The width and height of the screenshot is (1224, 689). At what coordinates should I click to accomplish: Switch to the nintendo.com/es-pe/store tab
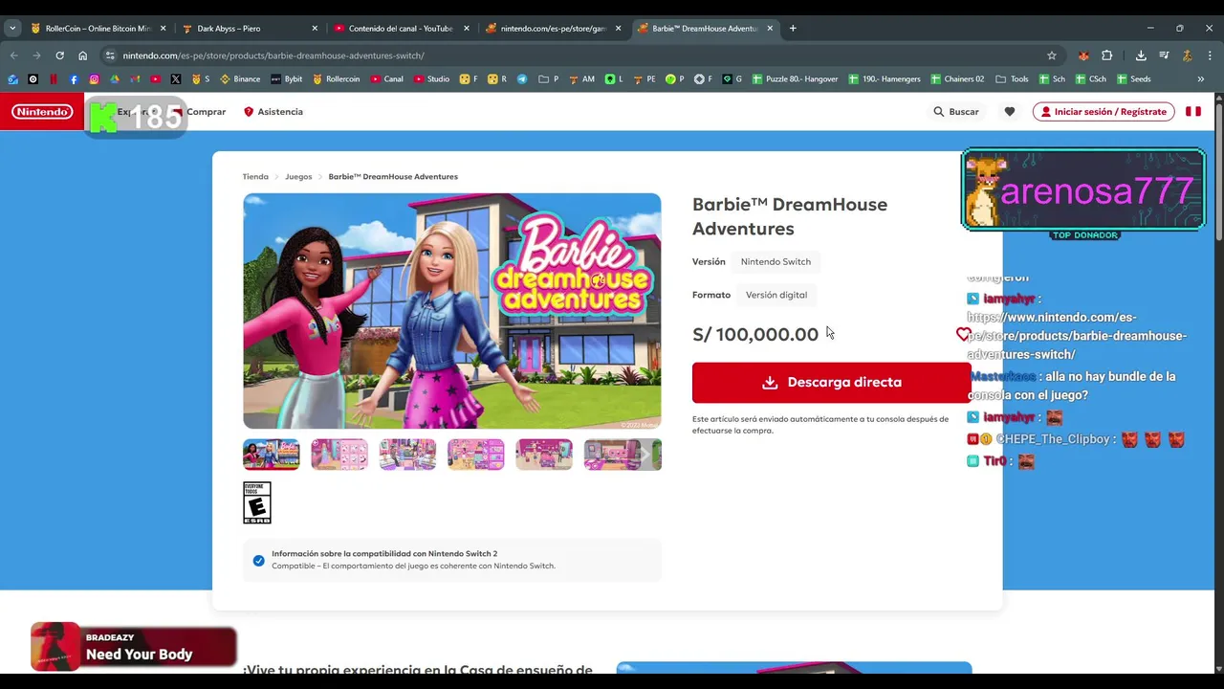pos(553,29)
